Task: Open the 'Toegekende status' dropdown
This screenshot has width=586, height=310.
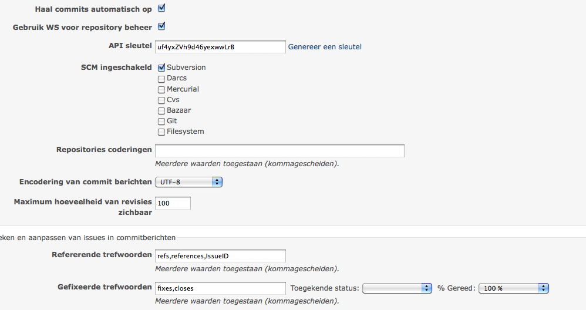Action: point(398,288)
